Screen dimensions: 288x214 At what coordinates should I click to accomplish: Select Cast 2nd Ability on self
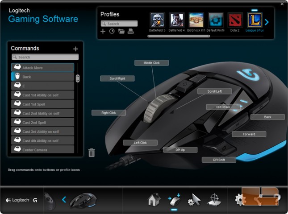42,113
